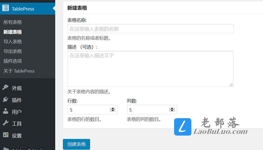Click the 工具 wrench icon
The width and height of the screenshot is (263, 150).
[5, 123]
